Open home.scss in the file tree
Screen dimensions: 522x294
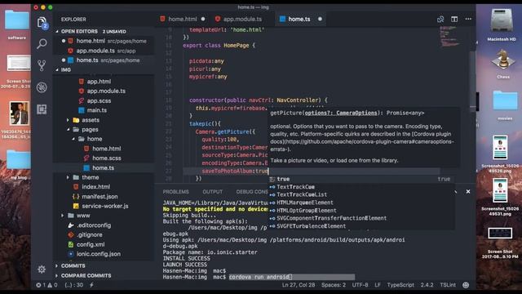point(107,158)
